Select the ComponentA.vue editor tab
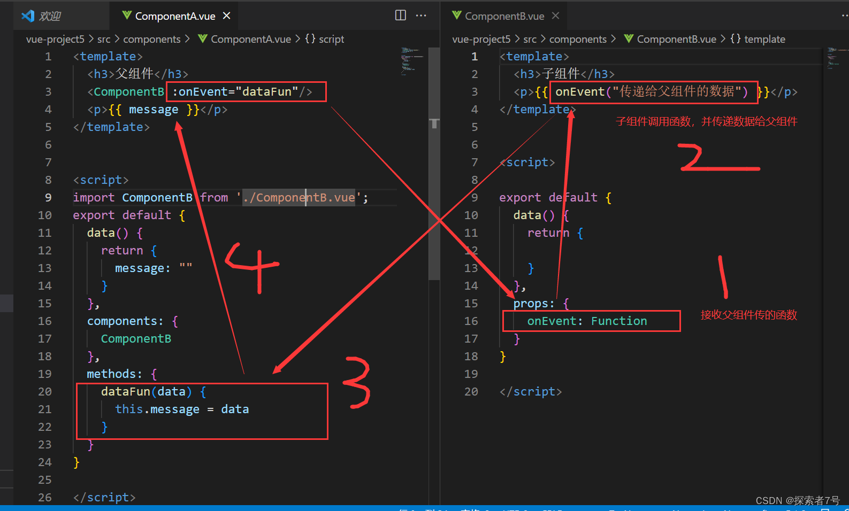This screenshot has width=849, height=511. (174, 16)
